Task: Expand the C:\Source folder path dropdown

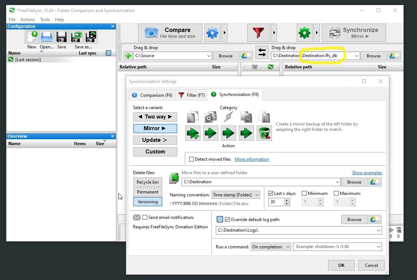Action: 209,56
